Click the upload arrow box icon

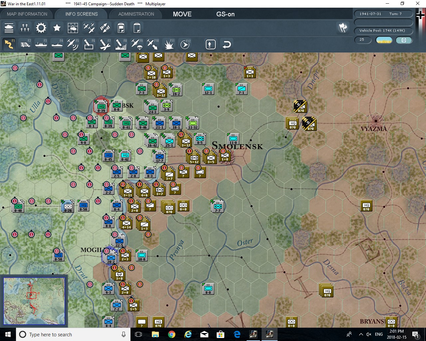(211, 44)
